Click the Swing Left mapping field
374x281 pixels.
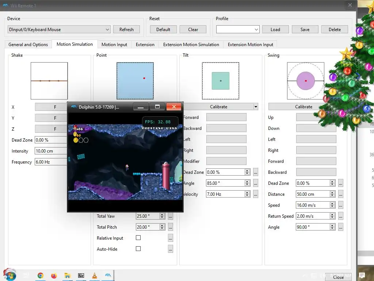pos(316,139)
